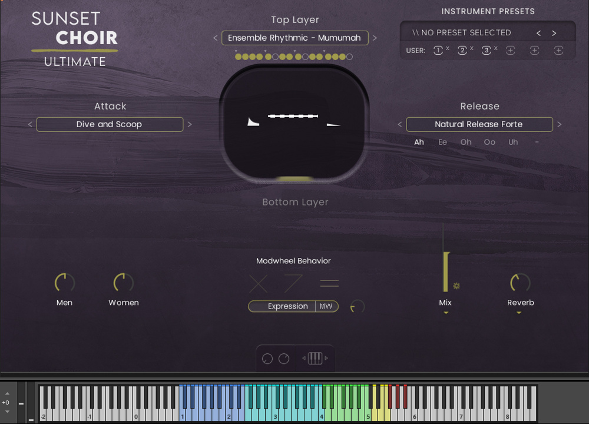Decrease transpose with the down arrow

pyautogui.click(x=7, y=412)
